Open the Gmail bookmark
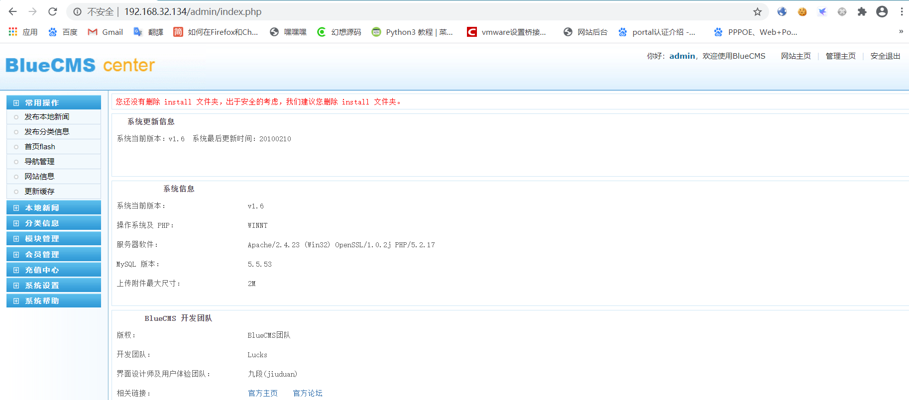 105,32
